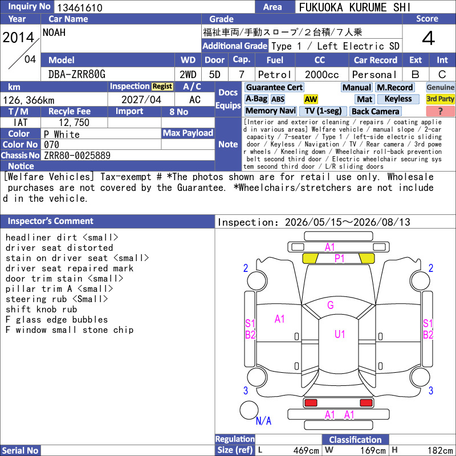Click the inspection period 2026/05/15~2026/08/13

[x=348, y=222]
